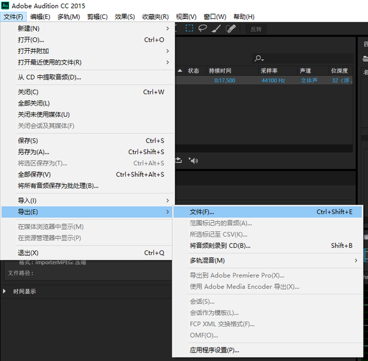
Task: Choose 另存为(A)... entry
Action: 87,152
